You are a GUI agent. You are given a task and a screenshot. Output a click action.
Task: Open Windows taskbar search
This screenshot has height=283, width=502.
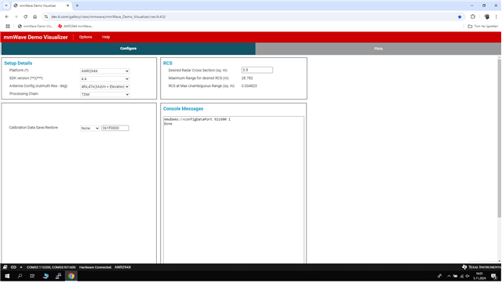20,276
